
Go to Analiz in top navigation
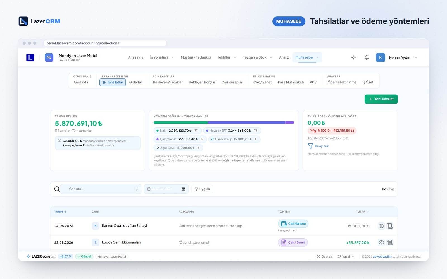click(x=284, y=57)
